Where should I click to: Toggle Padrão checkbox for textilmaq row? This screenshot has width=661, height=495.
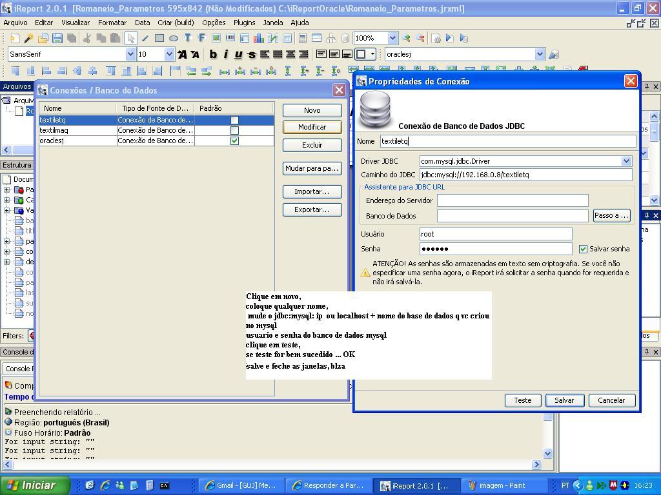pyautogui.click(x=234, y=130)
